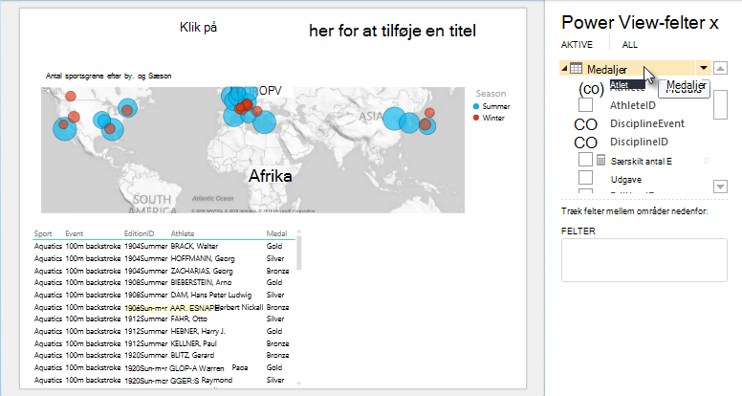
Task: Click the field list scroll-down arrow
Action: [720, 187]
